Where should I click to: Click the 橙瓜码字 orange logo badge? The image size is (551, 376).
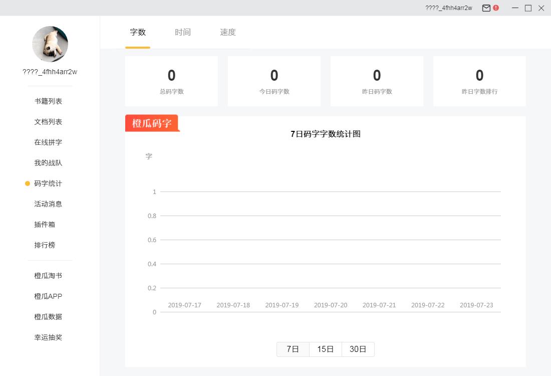[152, 123]
